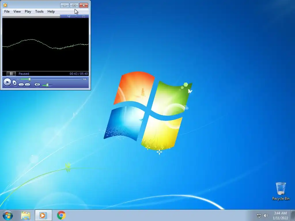
Task: Skip to the previous track
Action: tap(21, 85)
